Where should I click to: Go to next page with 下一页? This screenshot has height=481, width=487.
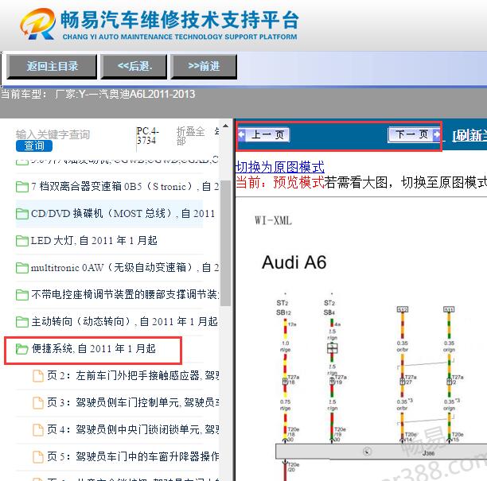[415, 134]
